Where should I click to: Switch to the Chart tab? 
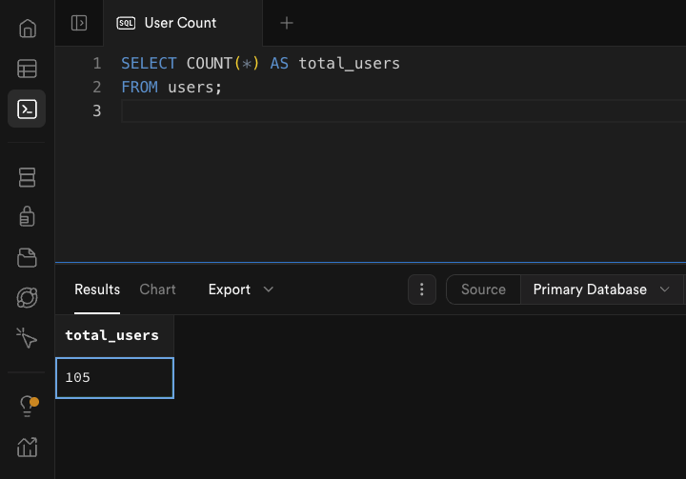tap(157, 289)
